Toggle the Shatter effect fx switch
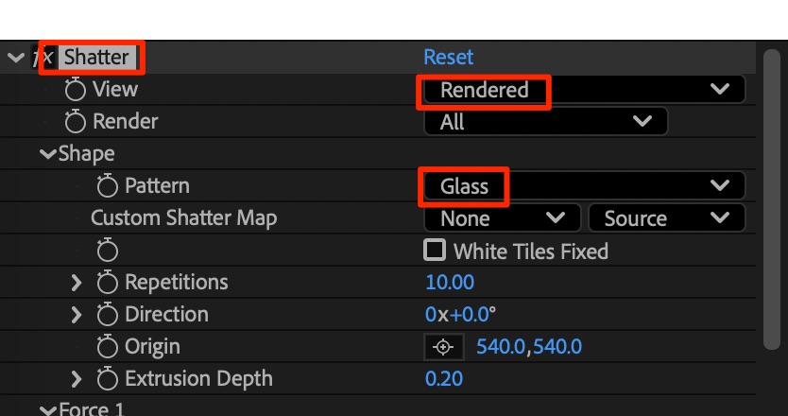 click(43, 58)
